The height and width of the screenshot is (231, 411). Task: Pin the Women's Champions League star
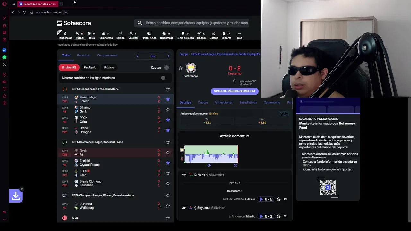[x=168, y=195]
